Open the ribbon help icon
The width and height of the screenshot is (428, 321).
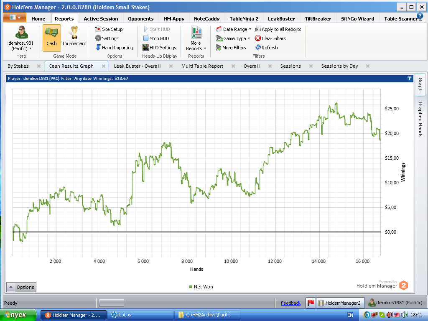420,16
